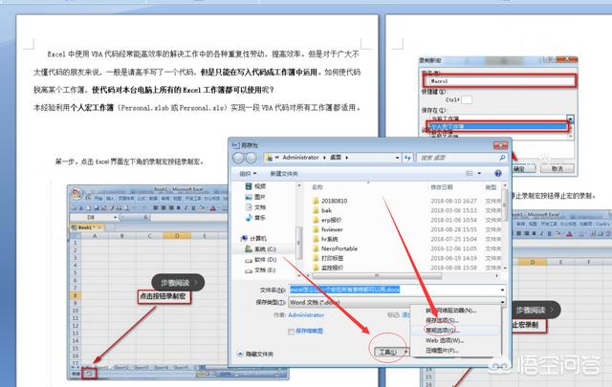Viewport: 612px width, 387px height.
Task: Expand the view options dropdown arrow
Action: pos(479,173)
